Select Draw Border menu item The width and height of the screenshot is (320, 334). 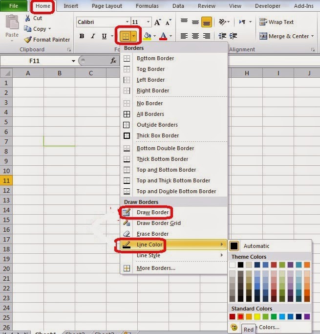174,212
